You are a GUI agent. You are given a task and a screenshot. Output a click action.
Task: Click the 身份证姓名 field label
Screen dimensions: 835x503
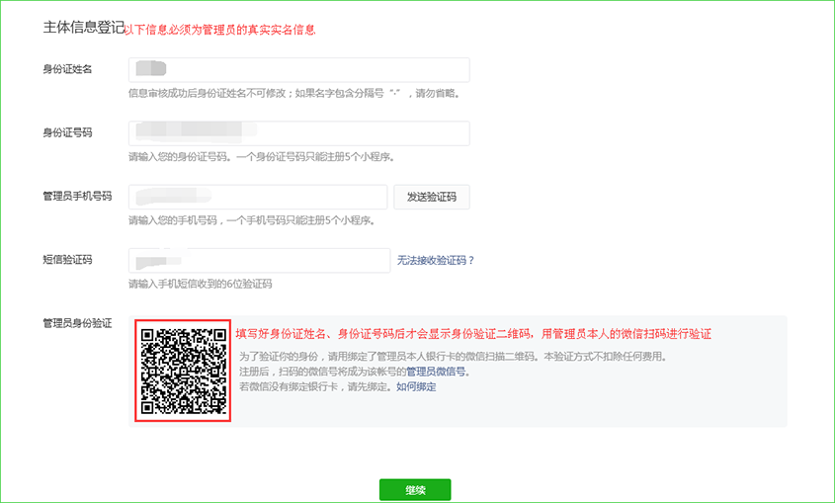[x=67, y=68]
